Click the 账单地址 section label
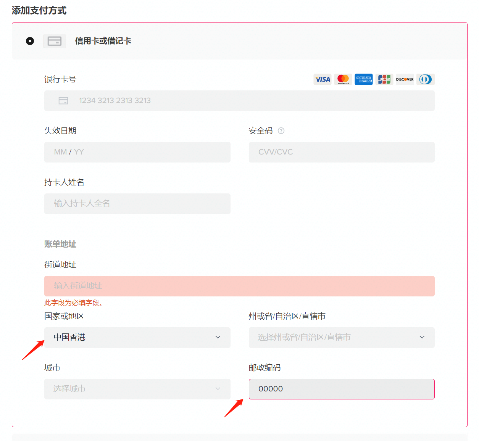This screenshot has height=441, width=479. tap(60, 244)
